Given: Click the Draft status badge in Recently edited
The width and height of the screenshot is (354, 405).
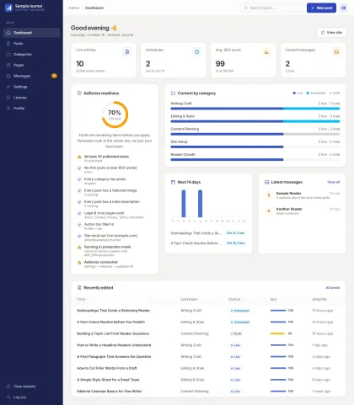Looking at the screenshot, I should pyautogui.click(x=236, y=333).
